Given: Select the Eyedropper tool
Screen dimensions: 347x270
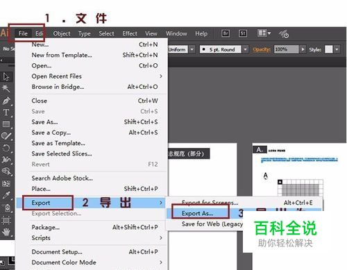Looking at the screenshot, I should click(6, 196).
